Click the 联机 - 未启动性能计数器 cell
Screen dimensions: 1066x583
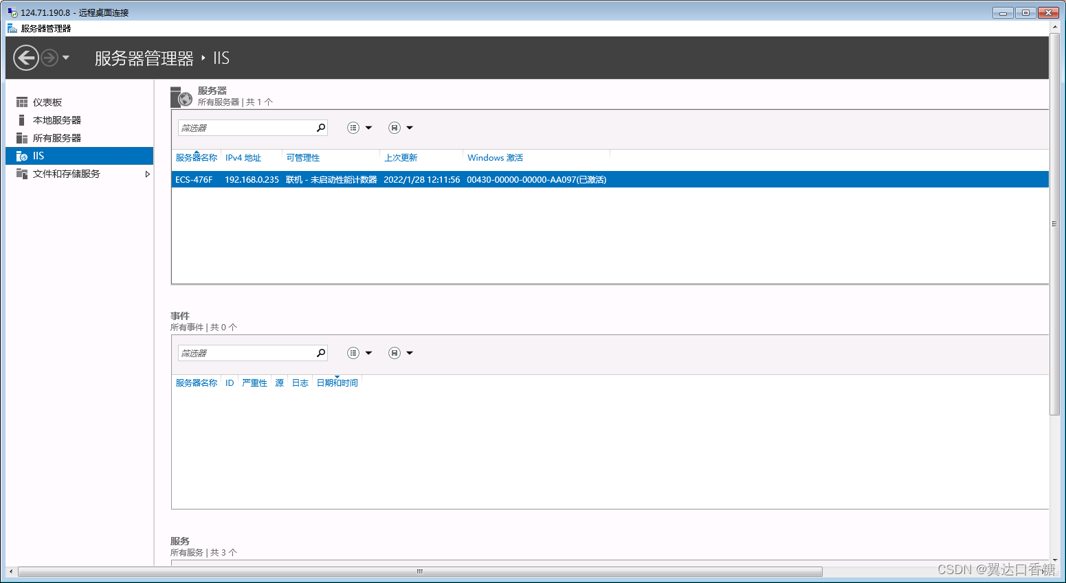[331, 180]
